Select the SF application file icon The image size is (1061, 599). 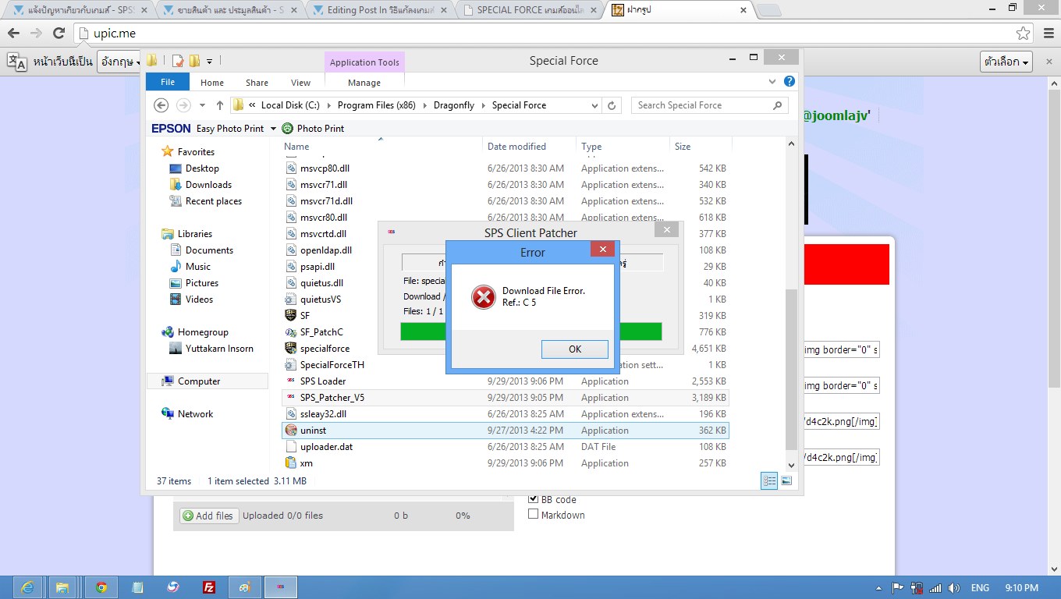291,316
